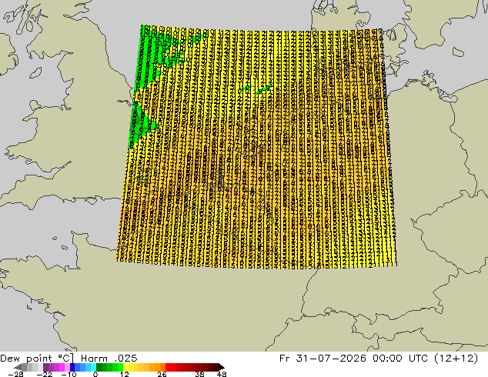The height and width of the screenshot is (377, 488).
Task: Click the gray left arrow end of legend
Action: point(18,367)
